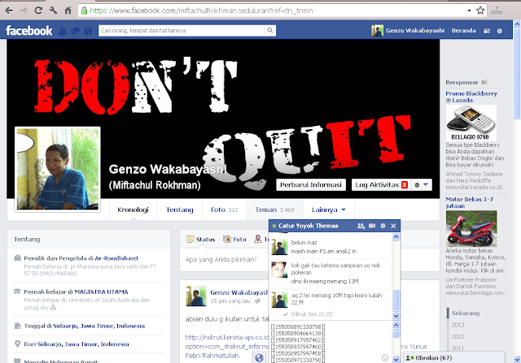Click the Status composer tab
The height and width of the screenshot is (363, 521).
[201, 239]
